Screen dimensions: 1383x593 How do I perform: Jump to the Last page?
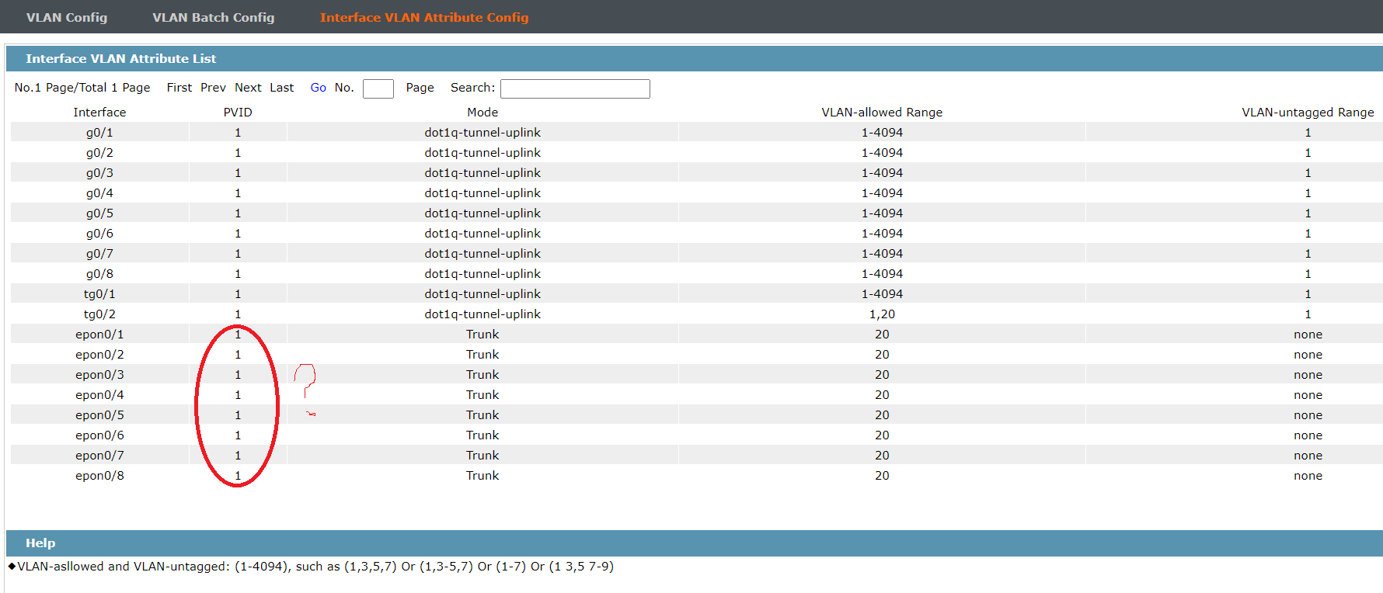coord(282,88)
